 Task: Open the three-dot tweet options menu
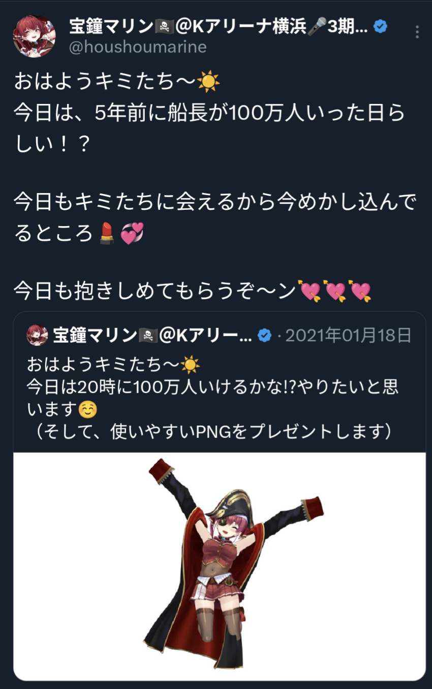417,32
